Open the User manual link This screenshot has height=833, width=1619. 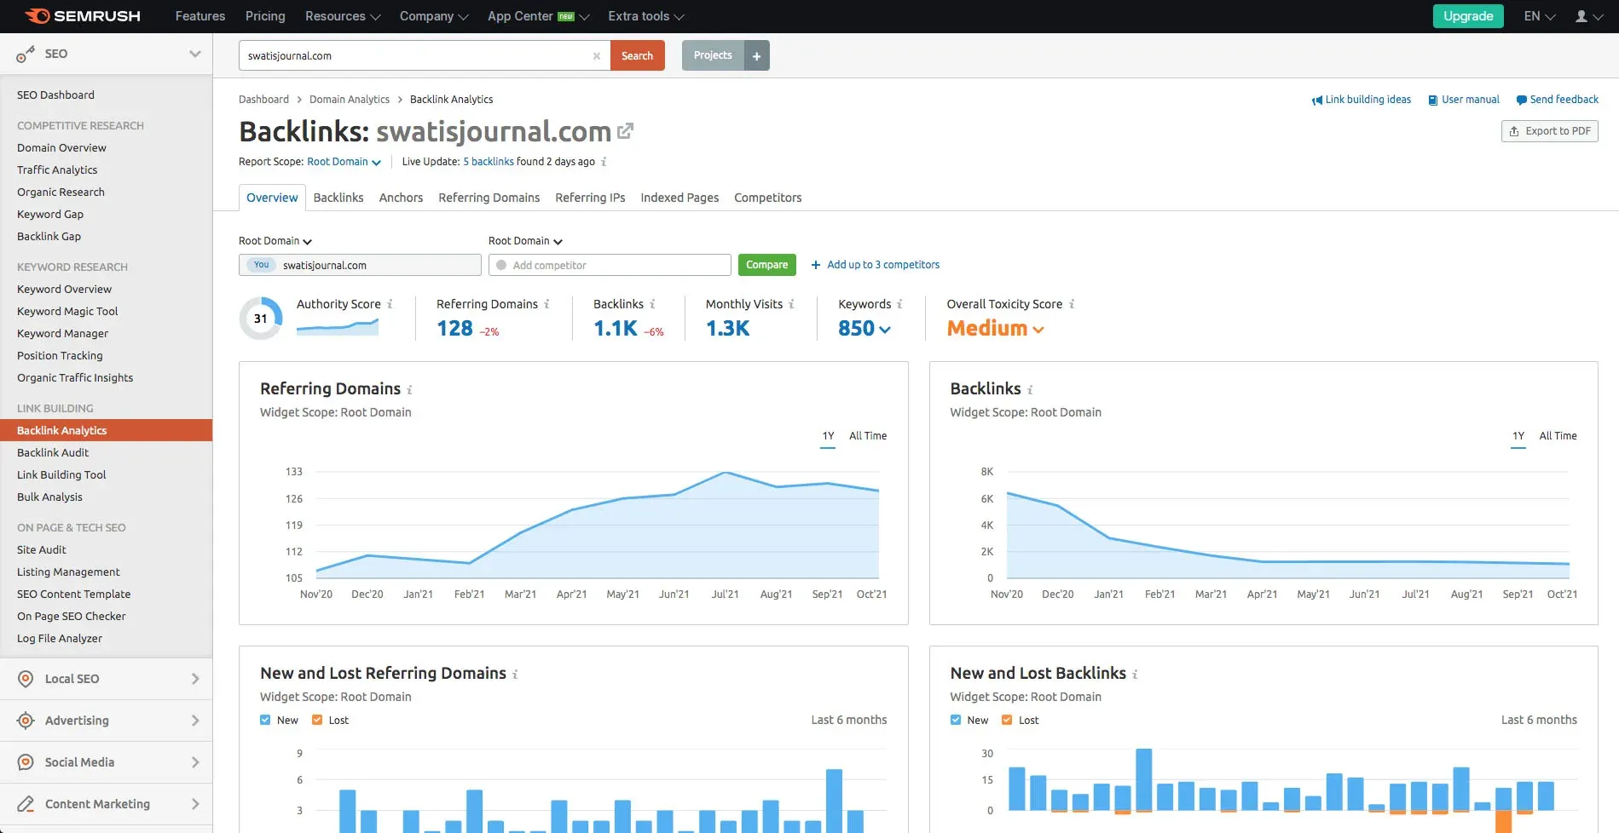tap(1464, 100)
